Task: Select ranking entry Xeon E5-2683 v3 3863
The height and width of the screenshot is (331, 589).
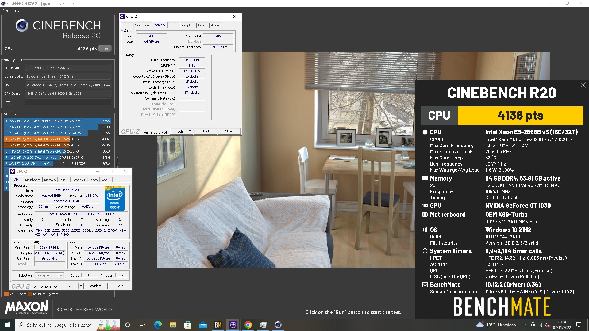Action: pos(58,151)
